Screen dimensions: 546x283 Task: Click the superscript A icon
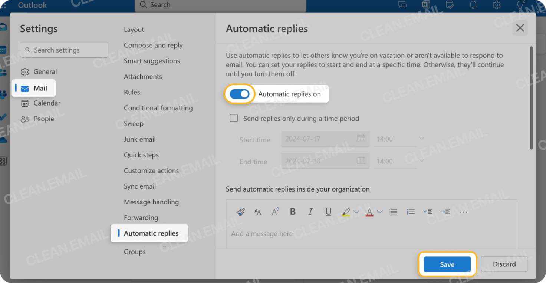tap(275, 212)
